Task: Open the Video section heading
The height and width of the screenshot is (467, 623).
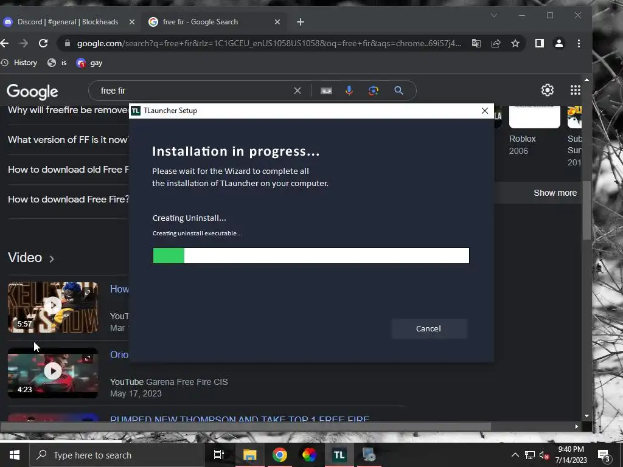Action: coord(31,258)
